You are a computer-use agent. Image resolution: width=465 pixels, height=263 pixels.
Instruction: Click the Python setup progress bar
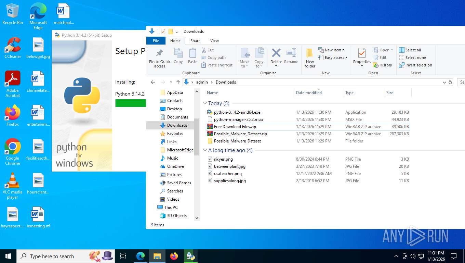pyautogui.click(x=131, y=103)
